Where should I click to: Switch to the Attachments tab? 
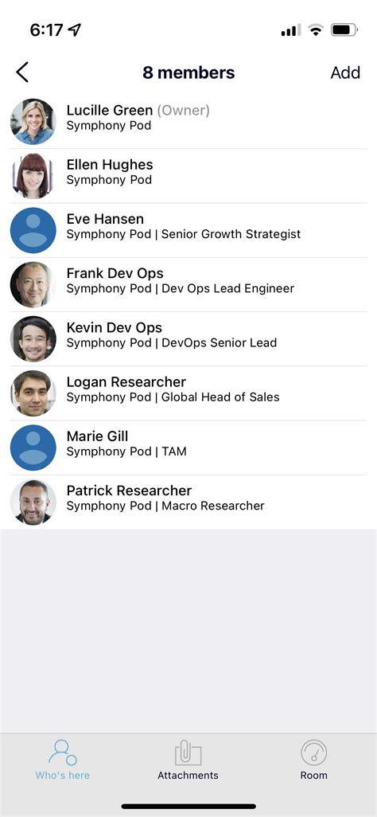188,760
